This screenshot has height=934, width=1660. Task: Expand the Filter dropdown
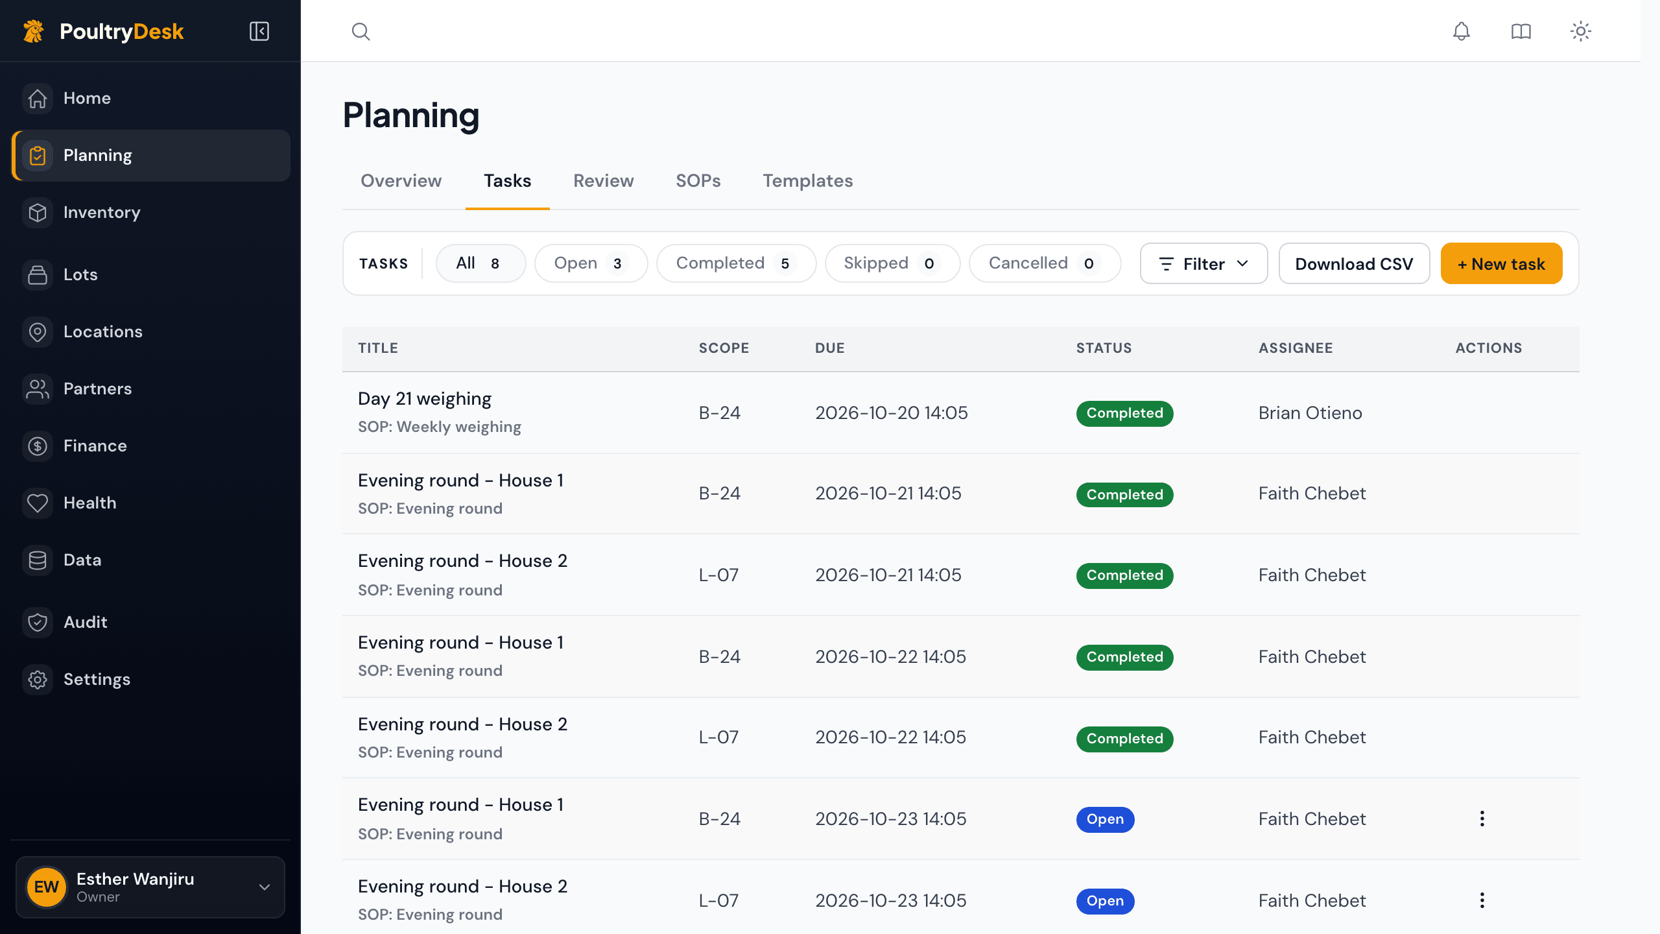click(x=1203, y=263)
